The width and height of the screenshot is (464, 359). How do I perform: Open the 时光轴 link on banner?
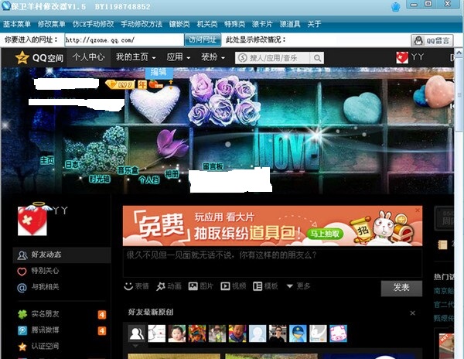tap(100, 179)
